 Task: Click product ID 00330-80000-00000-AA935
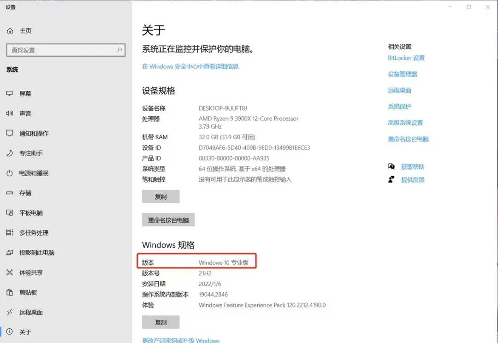234,158
